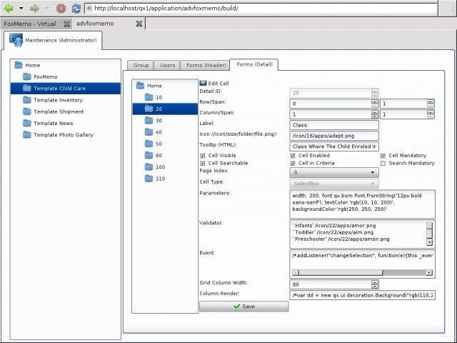Viewport: 457px width, 343px height.
Task: Click the Validator scrollbar down arrow
Action: (430, 242)
